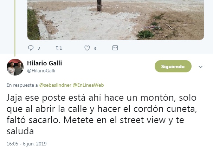This screenshot has height=150, width=213.
Task: Toggle the Siguiendo follow button
Action: click(173, 66)
